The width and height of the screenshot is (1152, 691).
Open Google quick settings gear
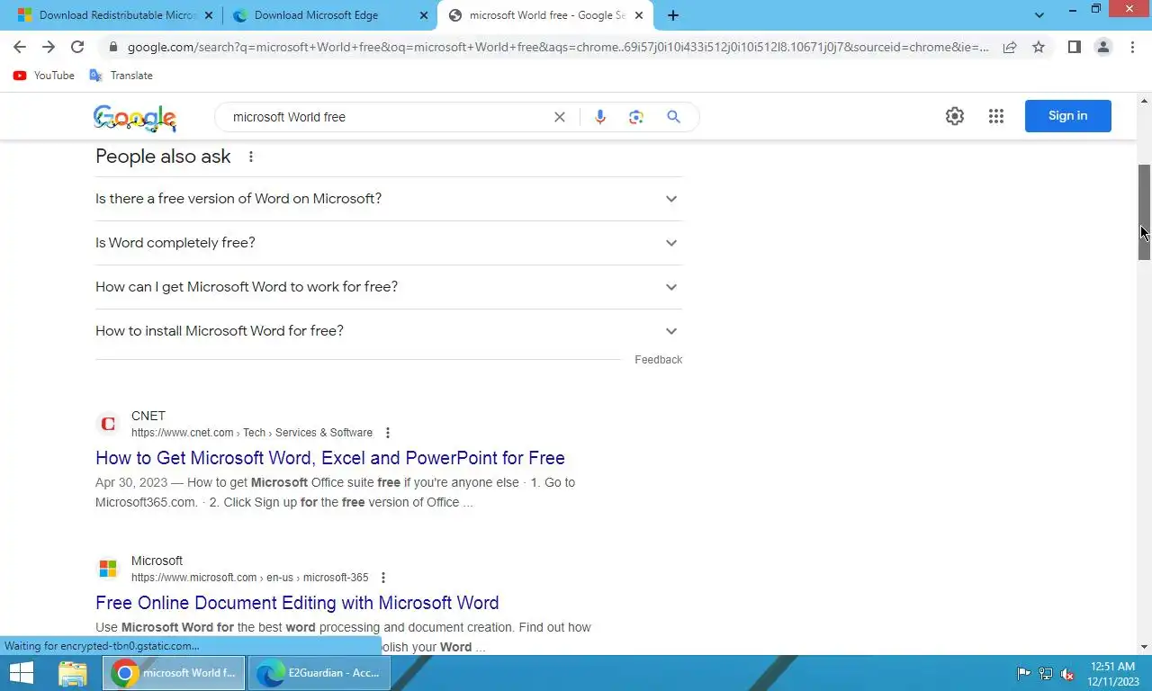(955, 116)
